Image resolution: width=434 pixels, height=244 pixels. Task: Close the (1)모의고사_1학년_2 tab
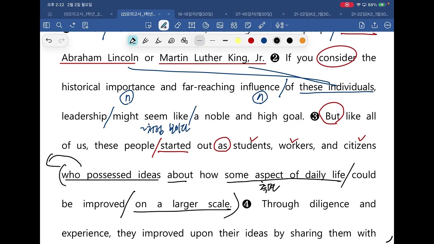pos(111,14)
